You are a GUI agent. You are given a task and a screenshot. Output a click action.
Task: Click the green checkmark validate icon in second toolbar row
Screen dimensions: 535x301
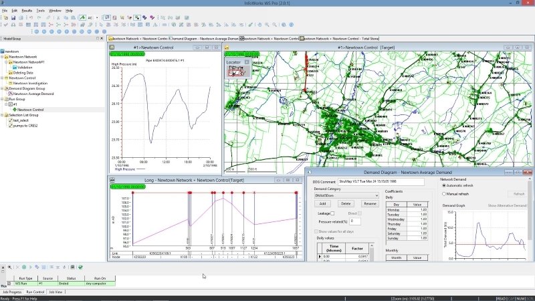point(6,25)
